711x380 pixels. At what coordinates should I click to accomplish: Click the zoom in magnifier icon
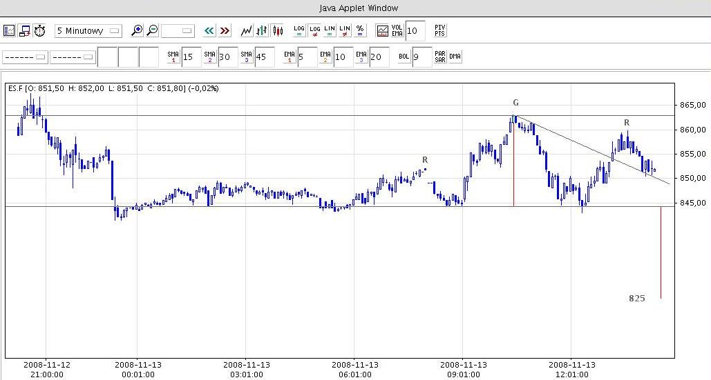(137, 30)
